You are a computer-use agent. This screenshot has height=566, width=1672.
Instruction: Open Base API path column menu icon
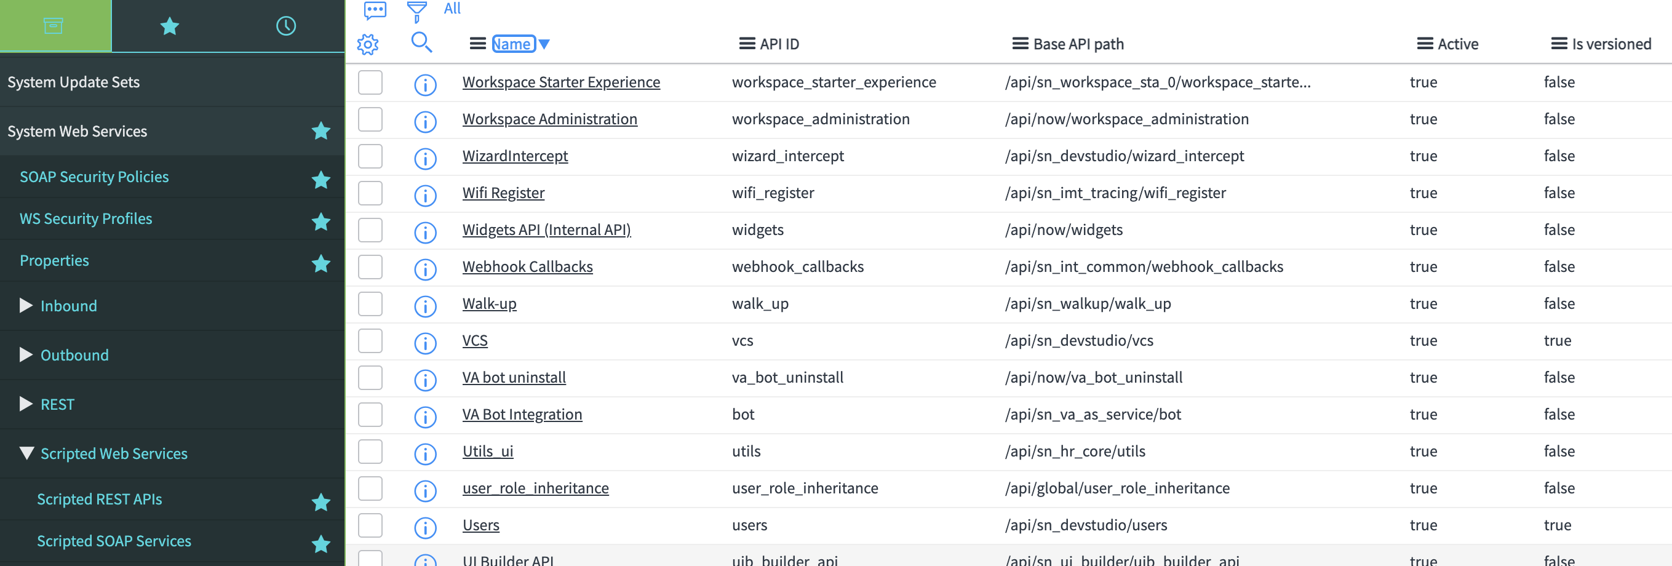point(1021,44)
